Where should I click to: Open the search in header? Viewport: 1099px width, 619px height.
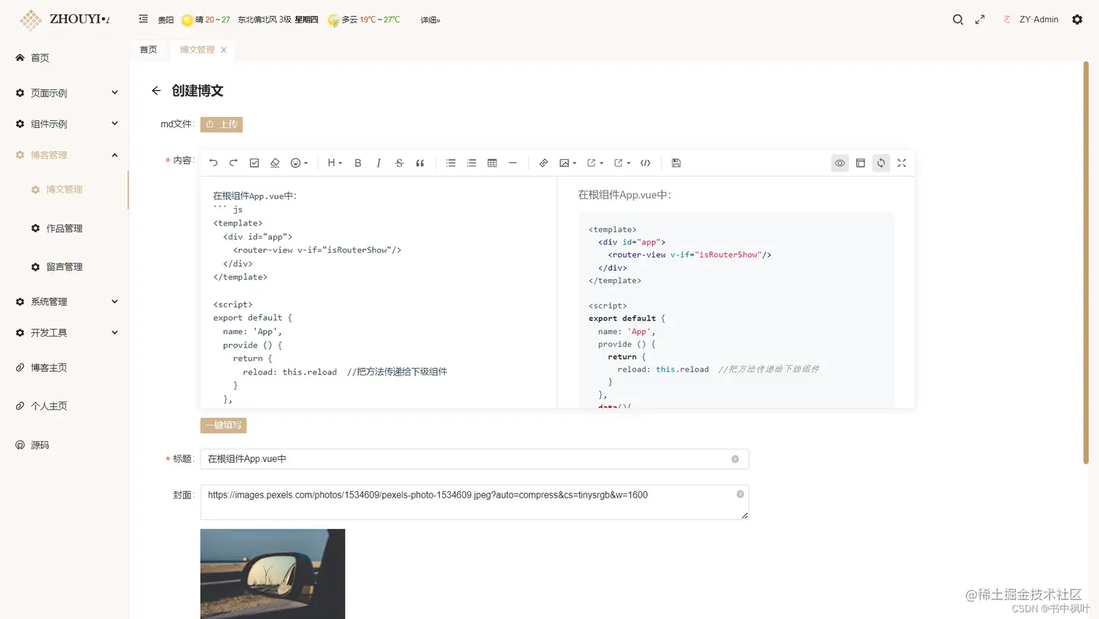click(x=958, y=20)
